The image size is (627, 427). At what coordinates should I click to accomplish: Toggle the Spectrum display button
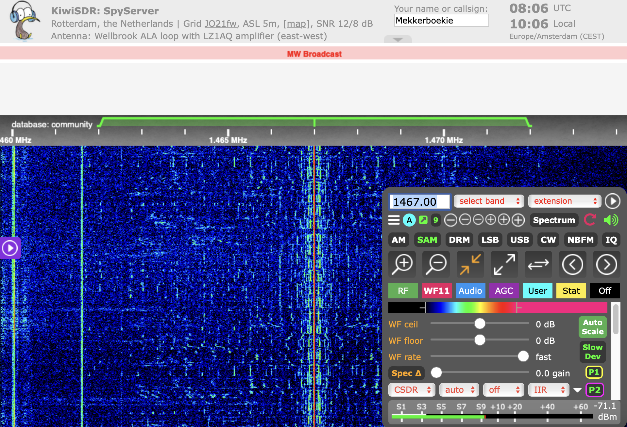[x=554, y=220]
